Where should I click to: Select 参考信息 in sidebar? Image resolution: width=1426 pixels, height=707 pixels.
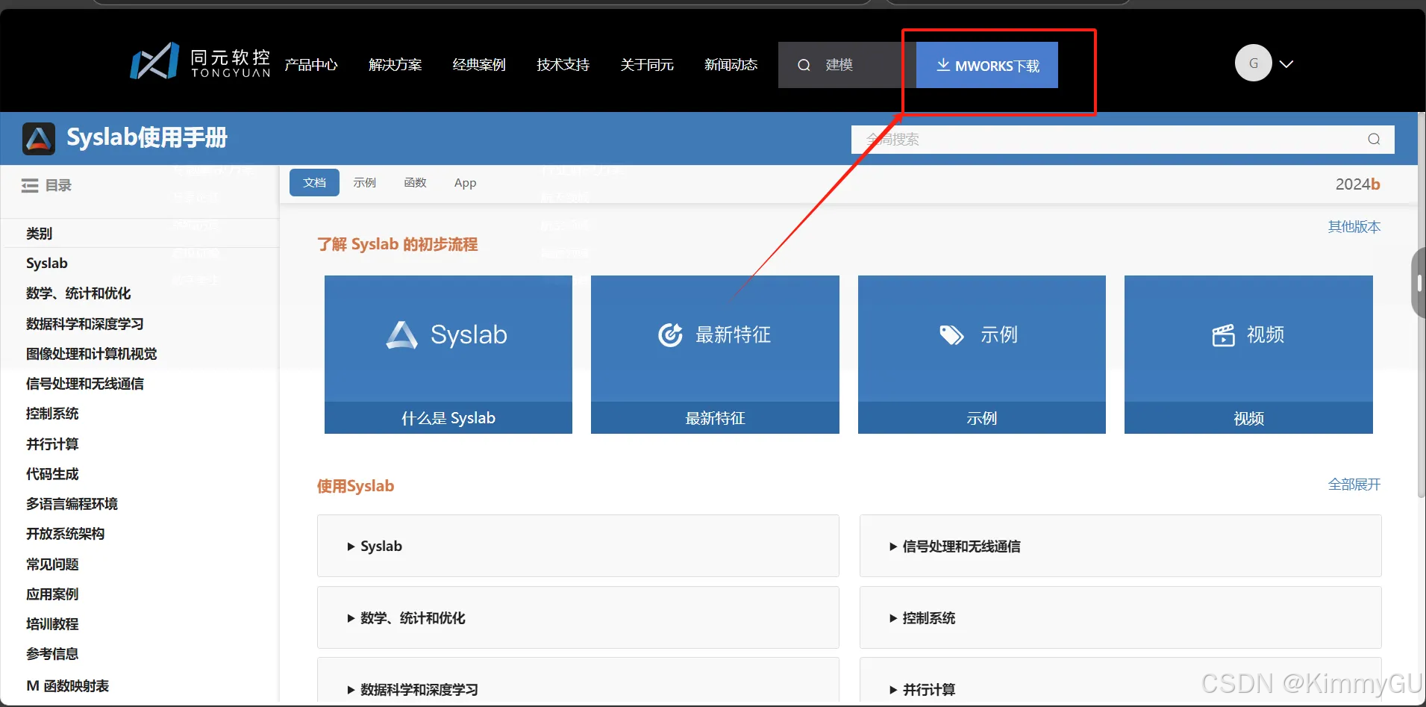(x=52, y=654)
